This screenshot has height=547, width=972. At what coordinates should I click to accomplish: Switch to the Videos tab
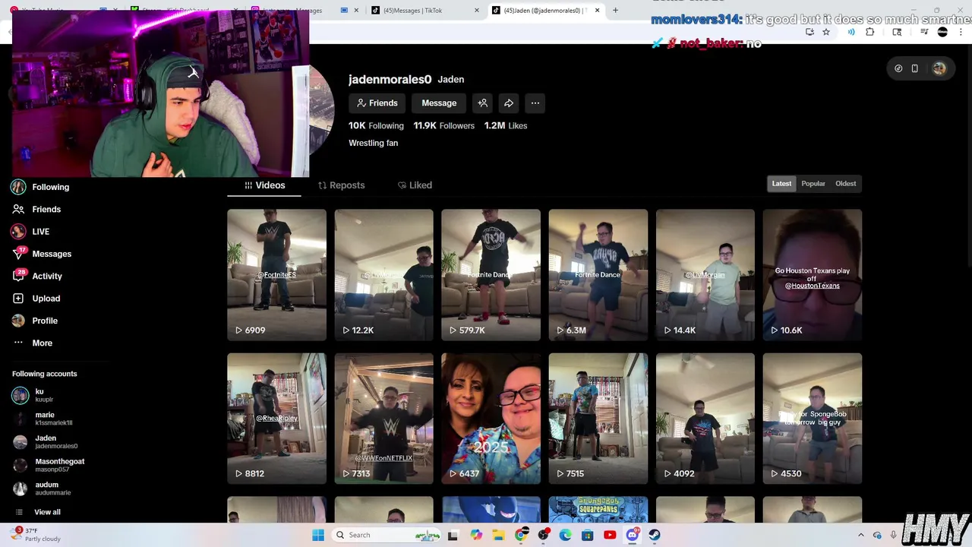(264, 185)
